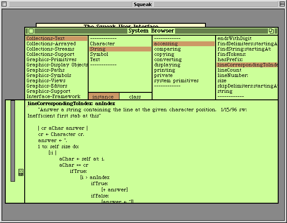Select the Collections-Arrayed category

coord(56,44)
